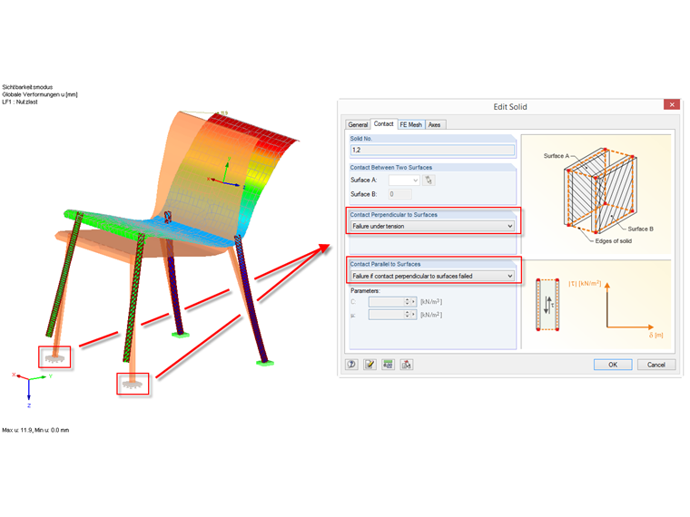Click the edit comment icon button
690x517 pixels.
(370, 365)
